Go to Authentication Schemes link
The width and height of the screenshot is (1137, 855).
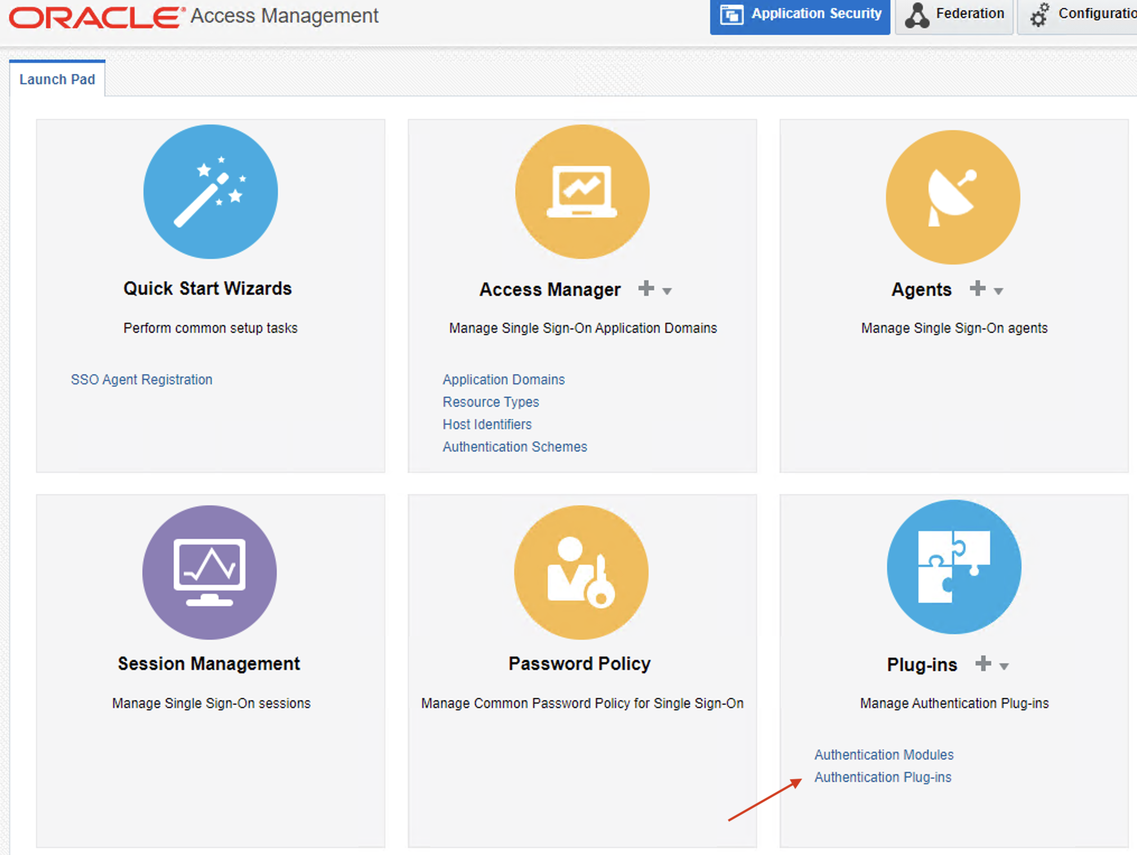click(515, 447)
